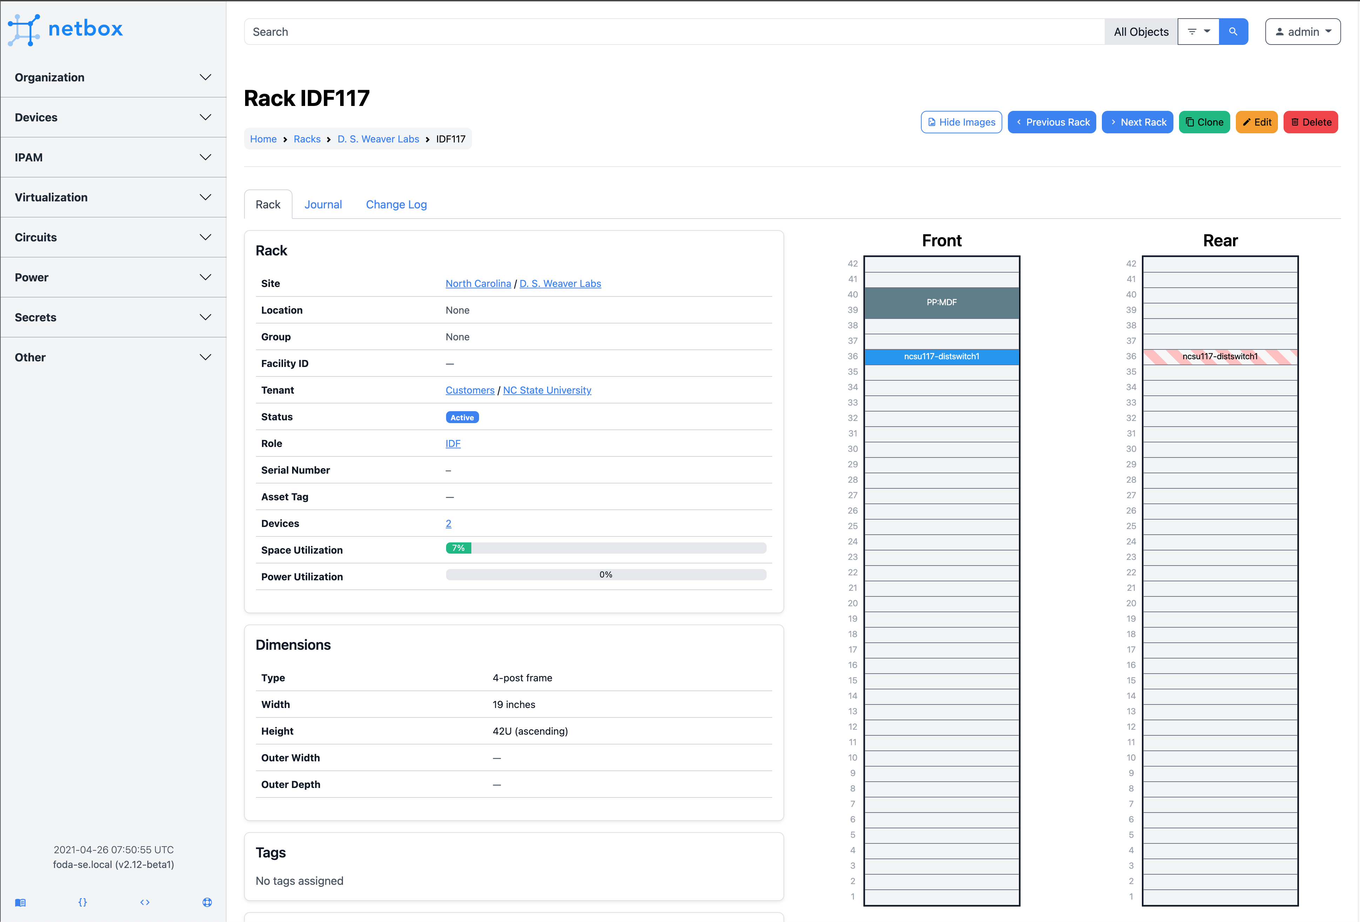Click the Search input field
This screenshot has width=1360, height=922.
pos(673,32)
